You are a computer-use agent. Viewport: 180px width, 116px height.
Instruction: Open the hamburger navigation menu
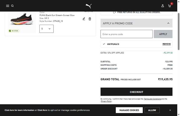pos(8,6)
